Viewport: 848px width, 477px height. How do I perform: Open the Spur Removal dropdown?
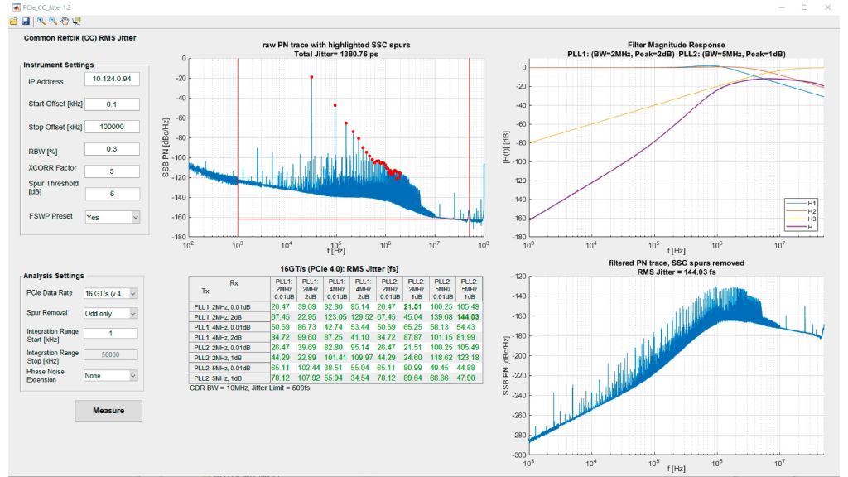[x=110, y=313]
